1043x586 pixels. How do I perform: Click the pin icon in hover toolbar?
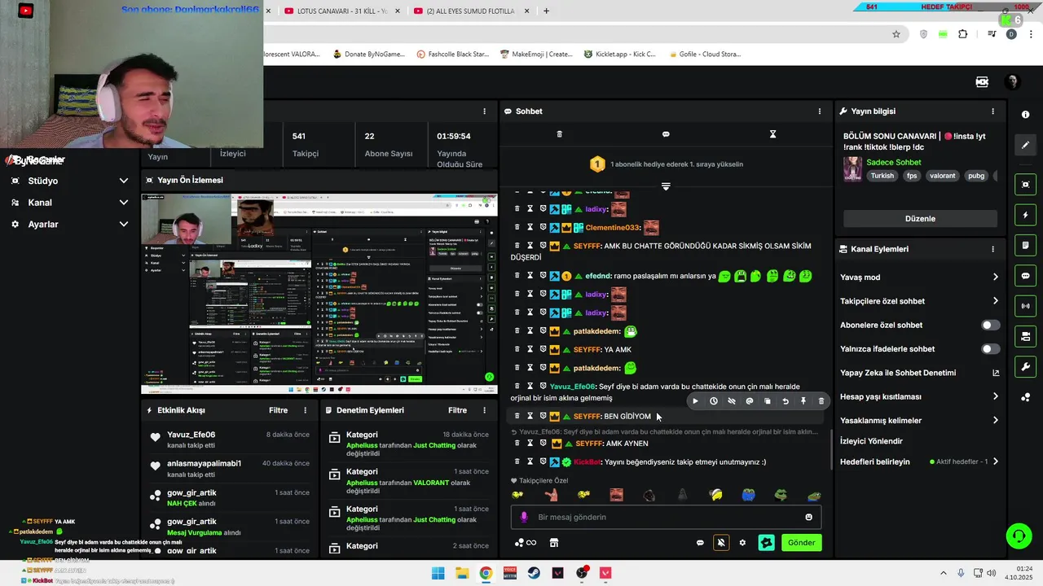tap(803, 401)
